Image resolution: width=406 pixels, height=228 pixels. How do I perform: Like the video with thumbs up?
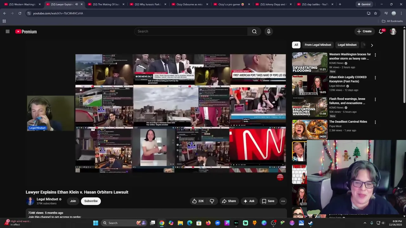pyautogui.click(x=198, y=201)
